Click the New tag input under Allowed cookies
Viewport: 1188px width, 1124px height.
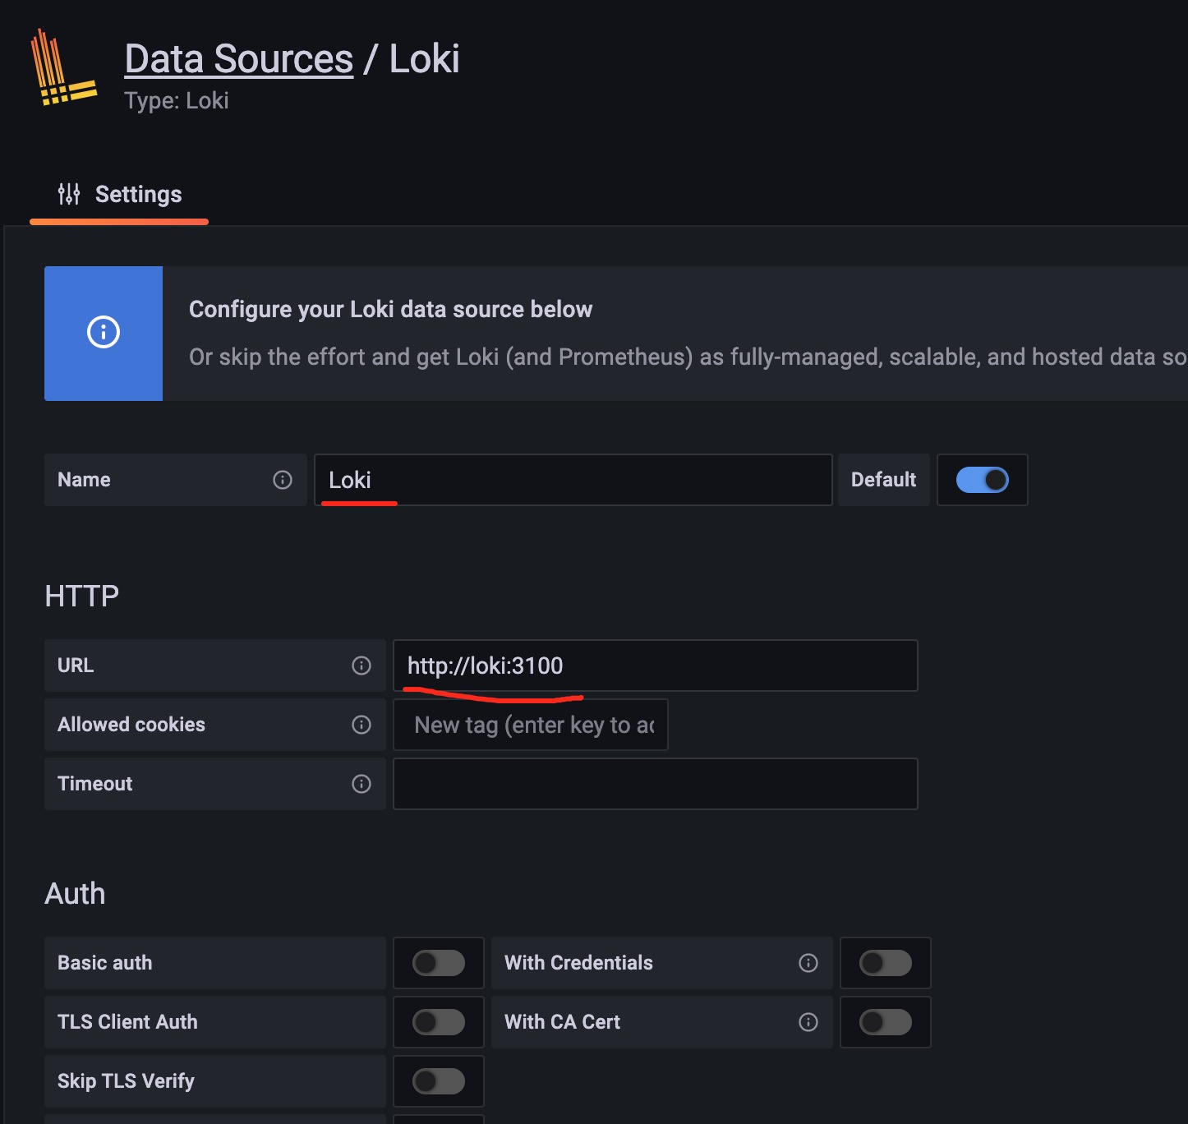coord(530,725)
